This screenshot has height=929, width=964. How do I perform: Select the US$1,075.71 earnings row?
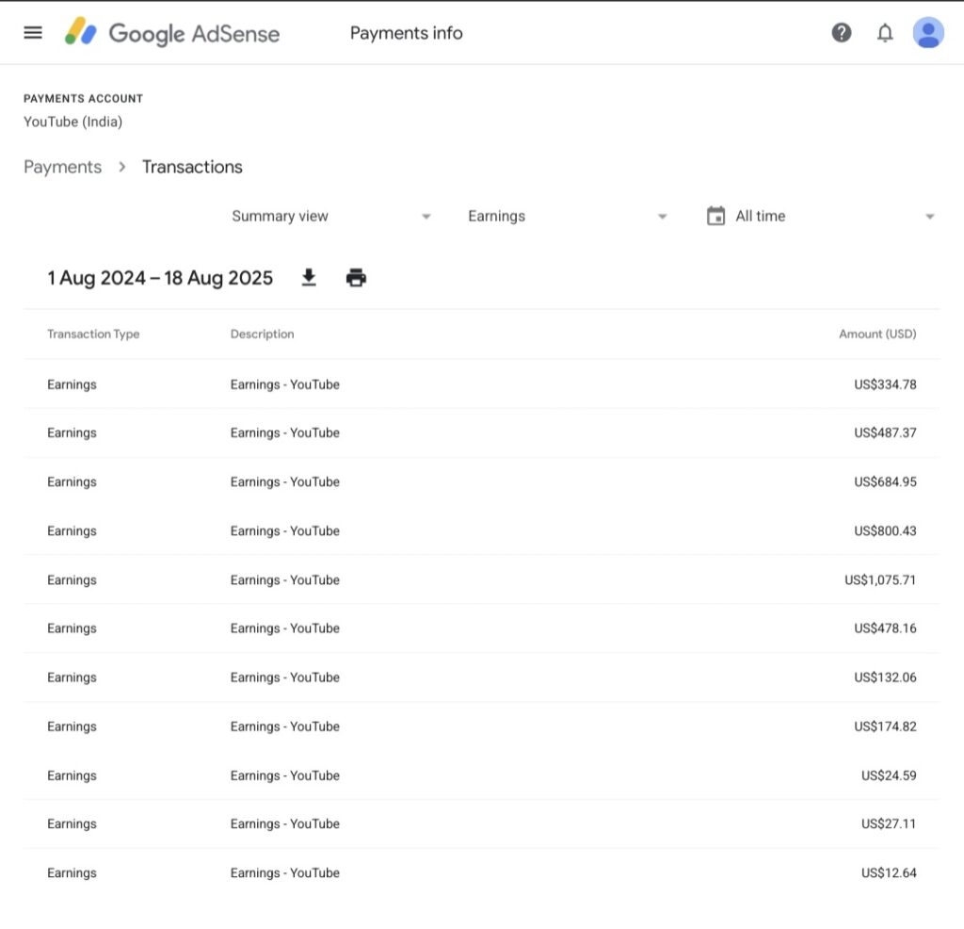[x=481, y=580]
